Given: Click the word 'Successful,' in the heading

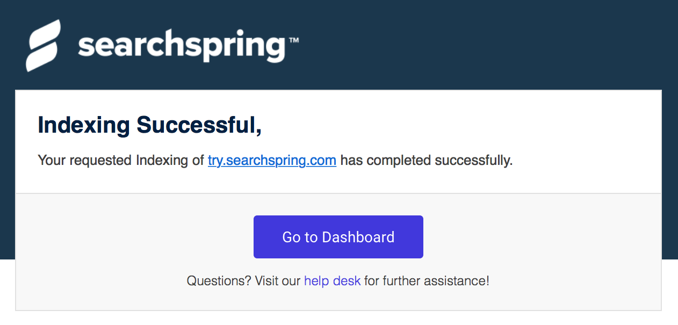Looking at the screenshot, I should click(x=199, y=126).
